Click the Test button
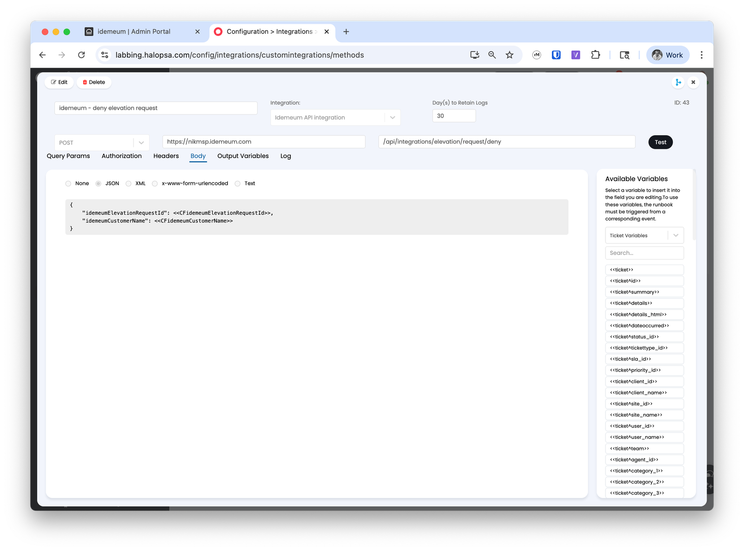The height and width of the screenshot is (551, 744). [660, 142]
